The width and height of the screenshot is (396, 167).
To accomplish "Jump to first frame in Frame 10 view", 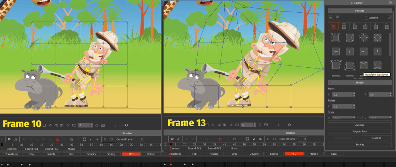I will click(x=50, y=125).
